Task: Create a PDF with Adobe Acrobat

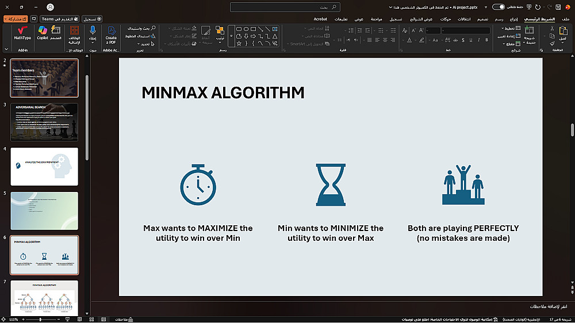Action: [x=111, y=35]
